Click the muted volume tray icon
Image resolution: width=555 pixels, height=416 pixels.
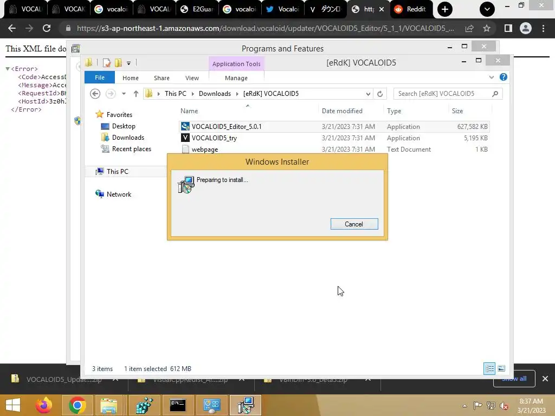tap(504, 406)
